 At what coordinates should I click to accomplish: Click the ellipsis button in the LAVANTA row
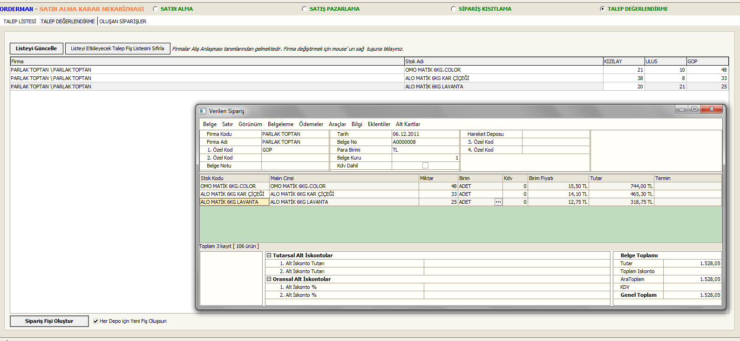498,202
